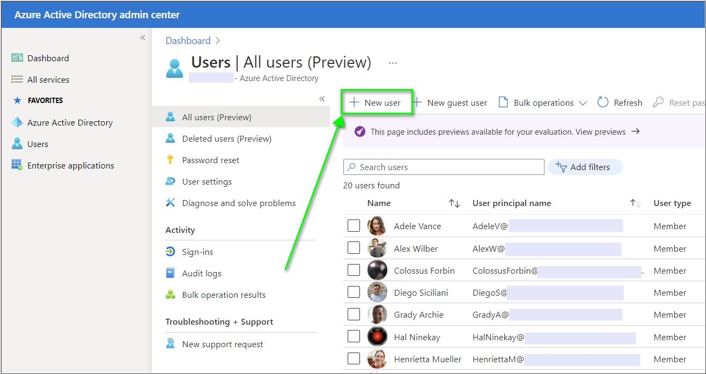The height and width of the screenshot is (374, 706).
Task: Click the All services list icon
Action: [x=17, y=79]
